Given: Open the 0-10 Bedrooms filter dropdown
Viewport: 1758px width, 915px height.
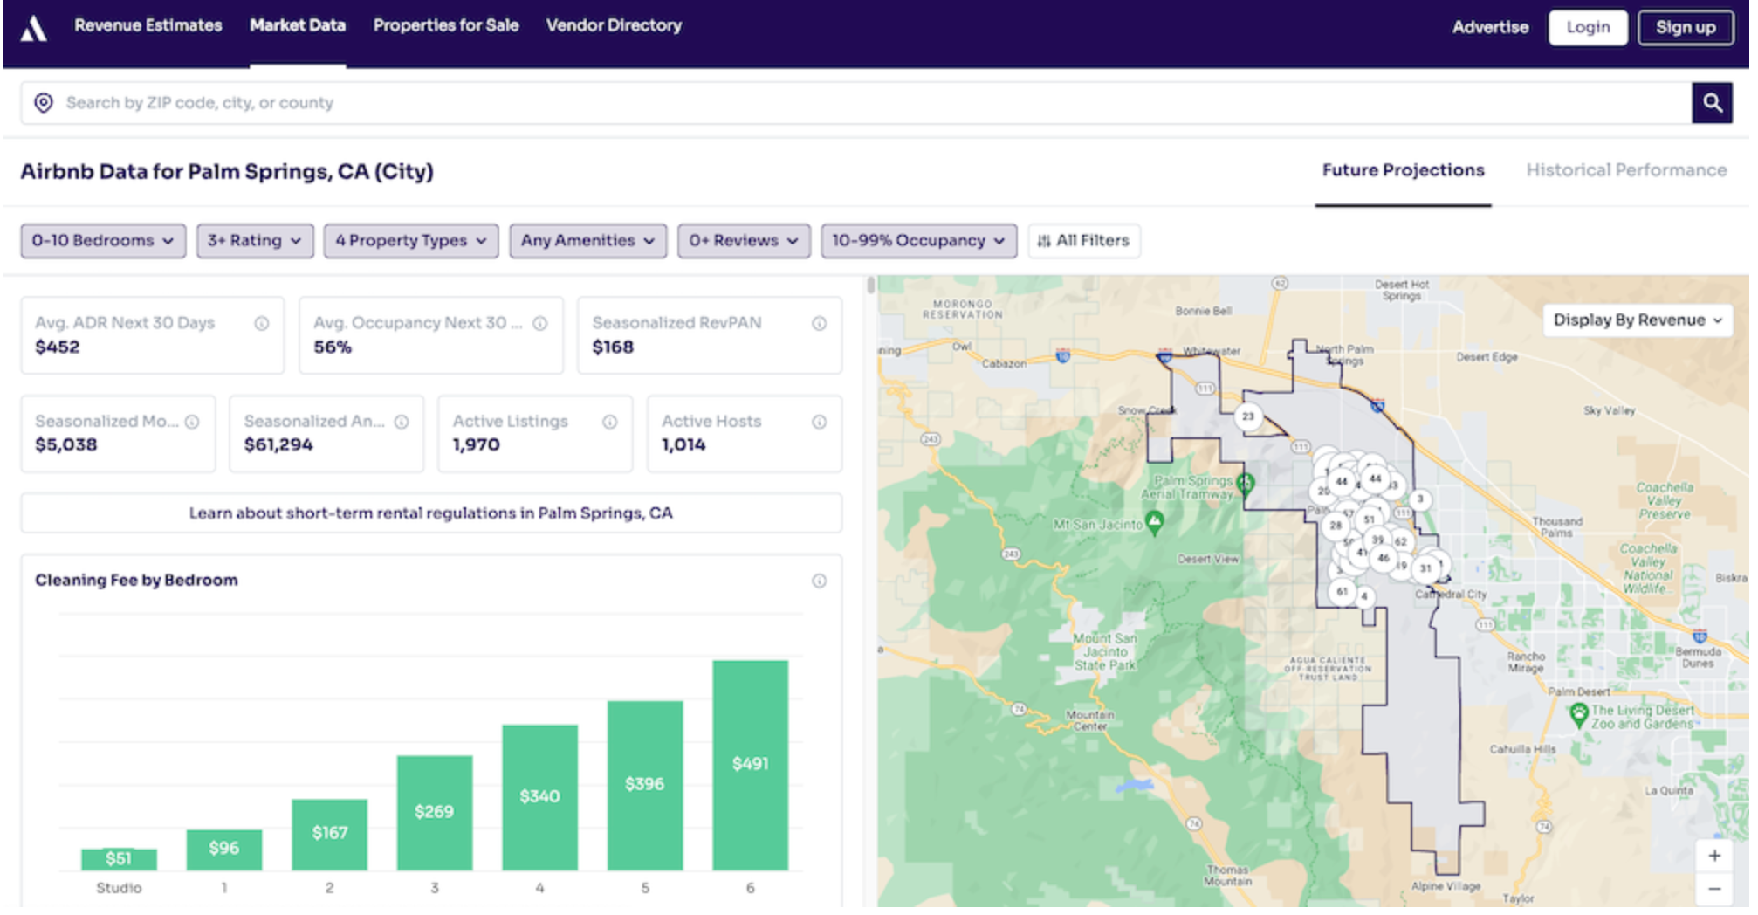Looking at the screenshot, I should 103,241.
